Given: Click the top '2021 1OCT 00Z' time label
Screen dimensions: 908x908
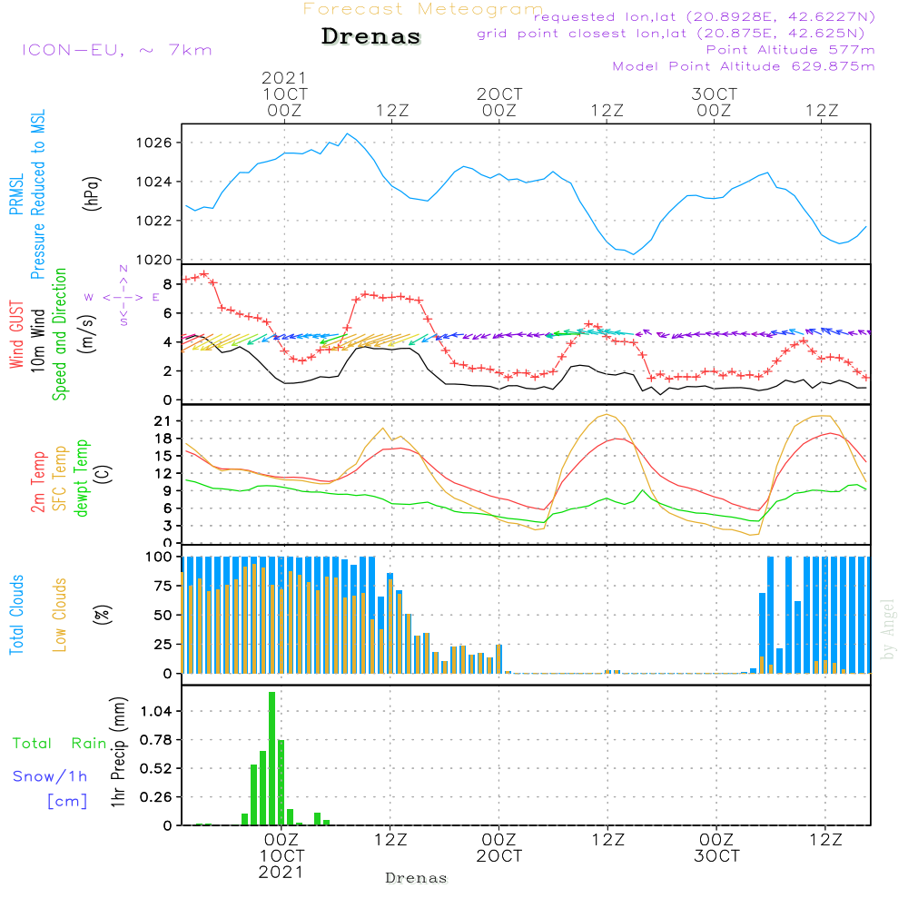Looking at the screenshot, I should point(284,94).
